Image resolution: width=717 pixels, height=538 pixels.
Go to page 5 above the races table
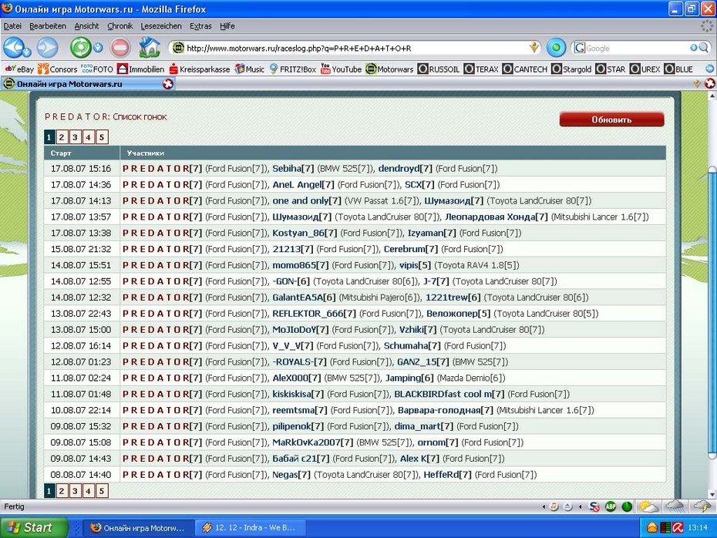[102, 137]
